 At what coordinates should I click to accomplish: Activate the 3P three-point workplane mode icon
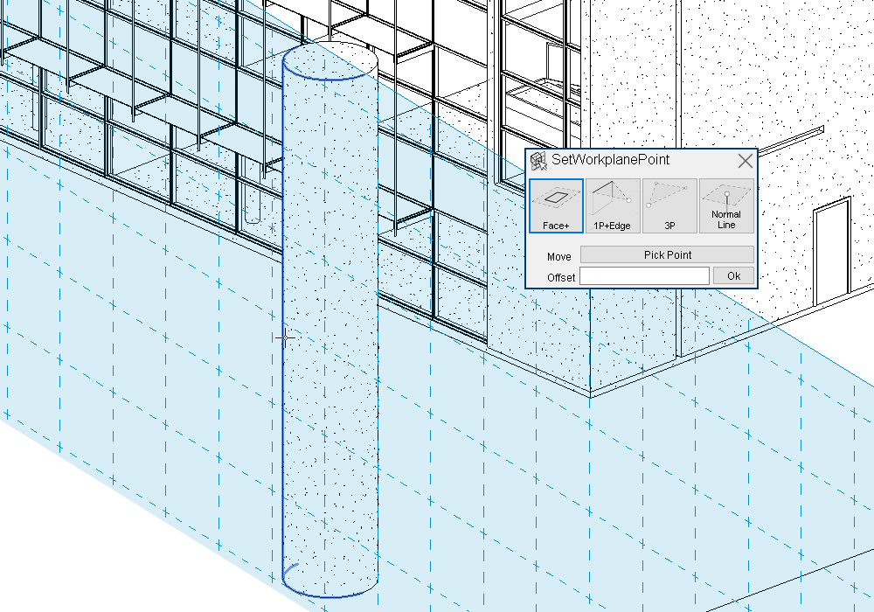(669, 205)
